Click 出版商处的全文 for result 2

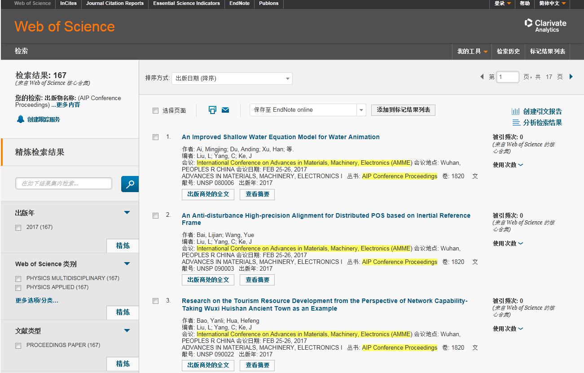tap(208, 280)
